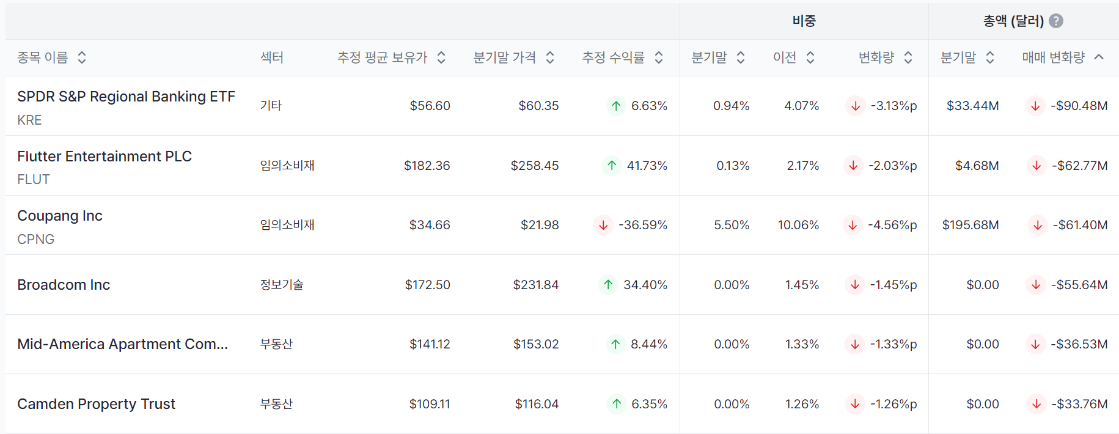This screenshot has height=434, width=1119.
Task: Open Mid-America Apartment Com... entry
Action: 122,344
